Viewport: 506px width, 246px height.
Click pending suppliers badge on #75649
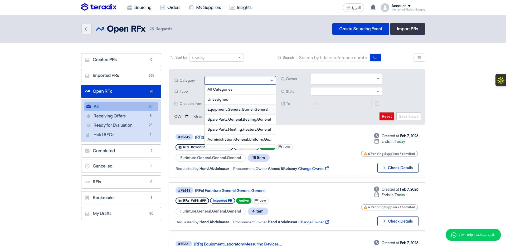389,154
